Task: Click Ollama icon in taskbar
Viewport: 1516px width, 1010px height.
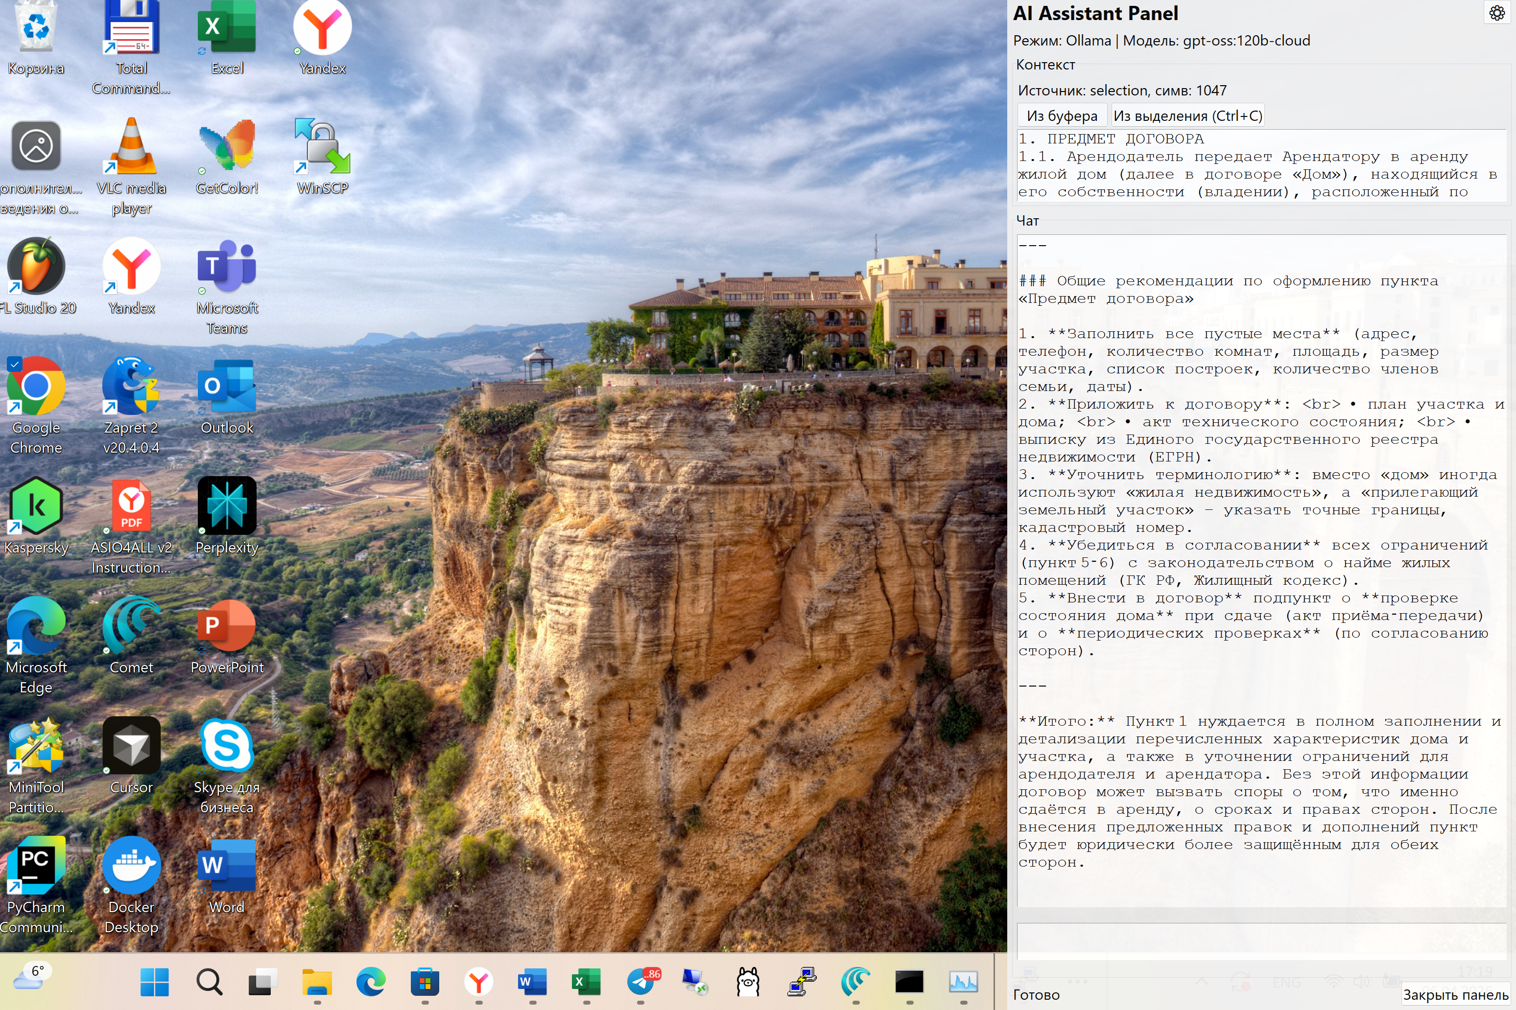Action: point(748,982)
